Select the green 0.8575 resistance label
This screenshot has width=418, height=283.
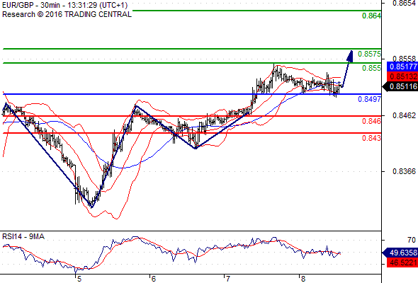(369, 54)
